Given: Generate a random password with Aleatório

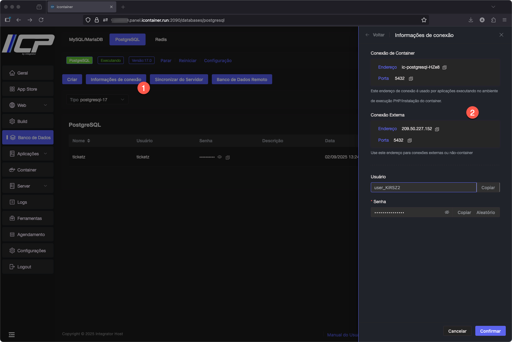Looking at the screenshot, I should pyautogui.click(x=486, y=212).
